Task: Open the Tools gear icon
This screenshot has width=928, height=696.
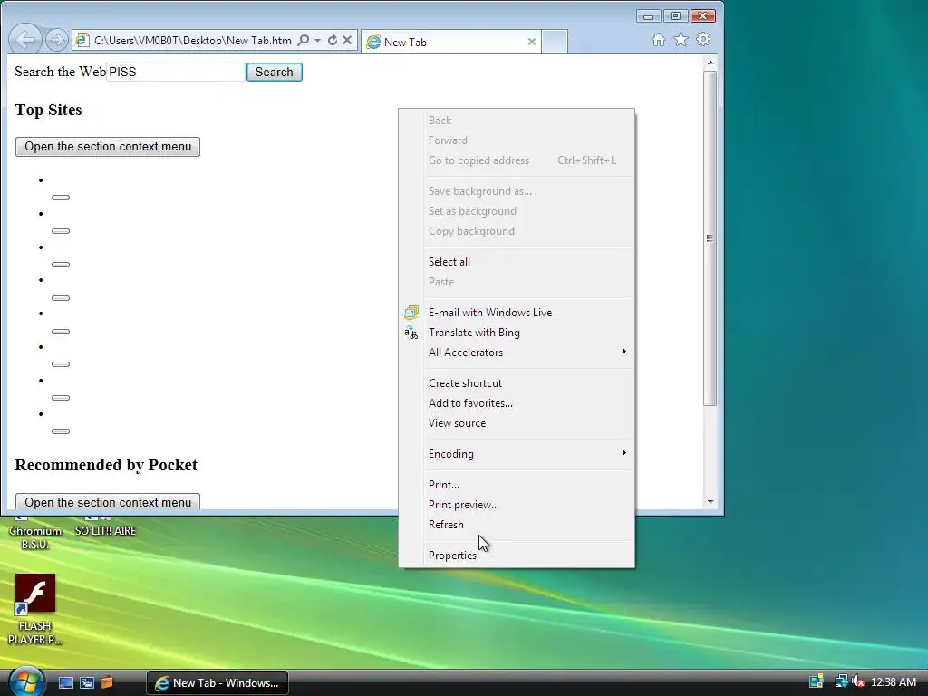Action: [703, 40]
